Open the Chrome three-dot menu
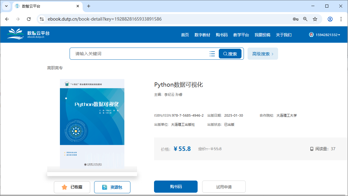The width and height of the screenshot is (348, 196). (x=341, y=19)
